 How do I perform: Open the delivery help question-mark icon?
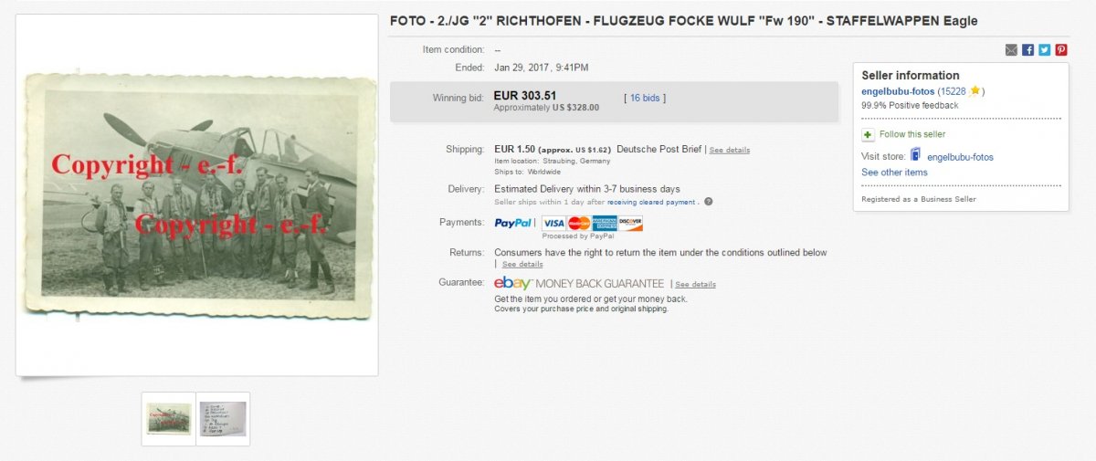click(709, 202)
